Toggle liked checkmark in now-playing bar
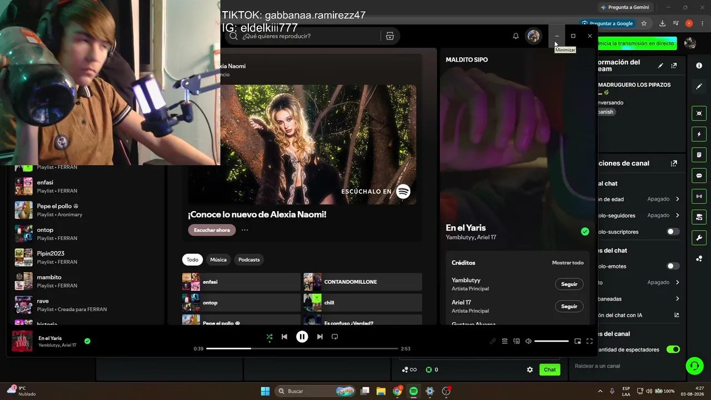This screenshot has height=400, width=711. coord(87,341)
